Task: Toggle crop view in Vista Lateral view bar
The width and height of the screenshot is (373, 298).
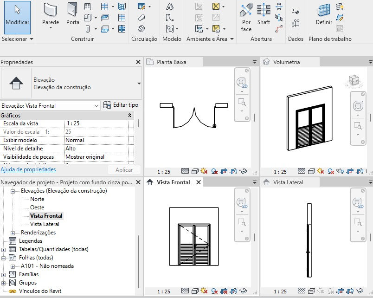Action: click(340, 291)
